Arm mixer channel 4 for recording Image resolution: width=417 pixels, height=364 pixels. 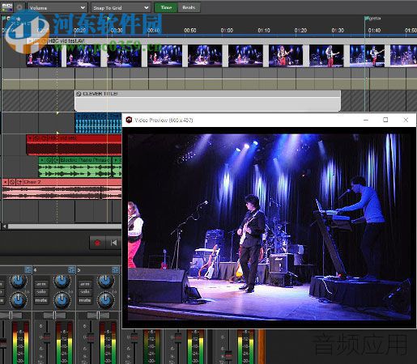point(41,284)
